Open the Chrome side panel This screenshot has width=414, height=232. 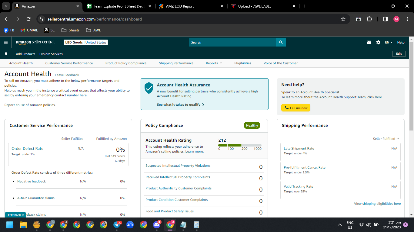386,19
